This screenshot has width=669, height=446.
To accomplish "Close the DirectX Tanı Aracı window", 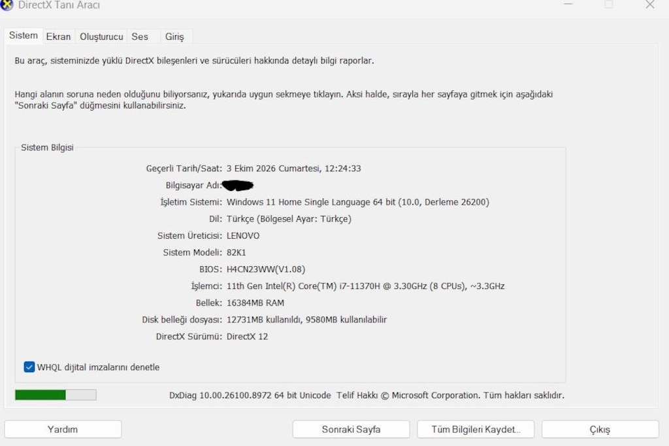I will (x=650, y=5).
